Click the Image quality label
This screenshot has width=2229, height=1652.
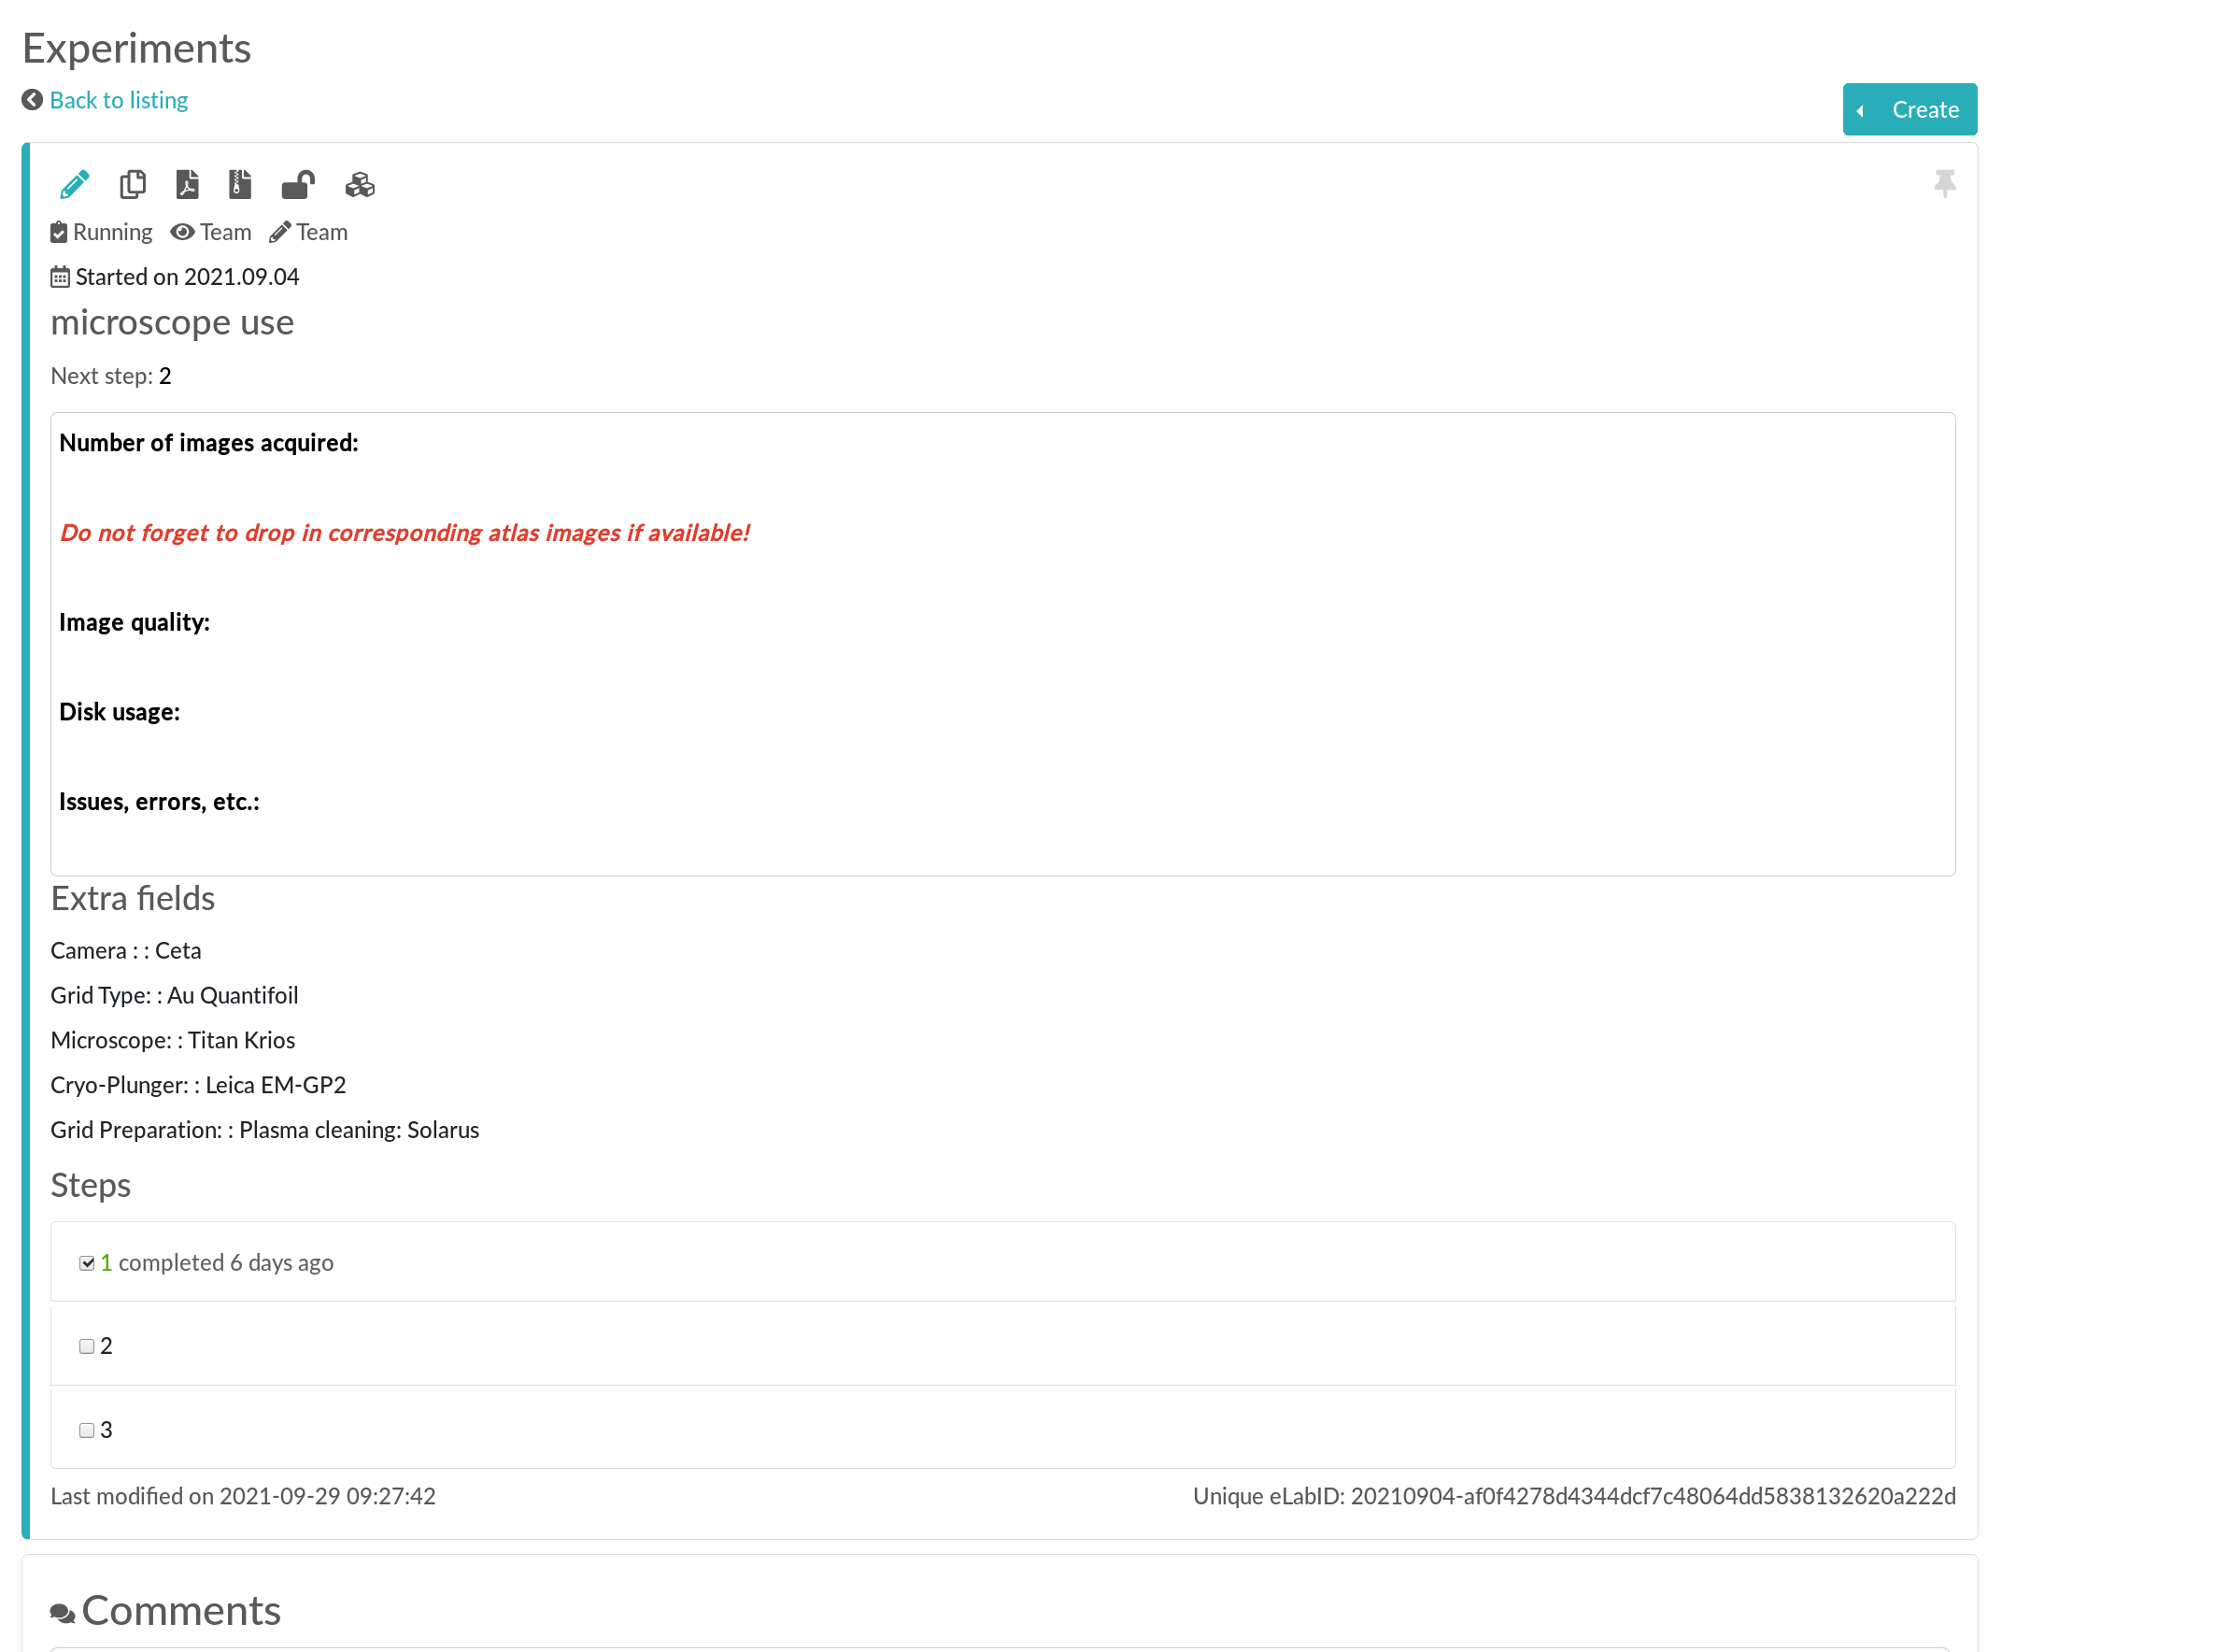click(135, 622)
